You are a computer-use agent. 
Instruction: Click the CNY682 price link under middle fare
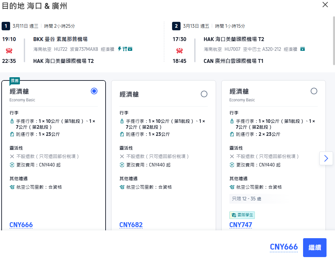(x=131, y=224)
